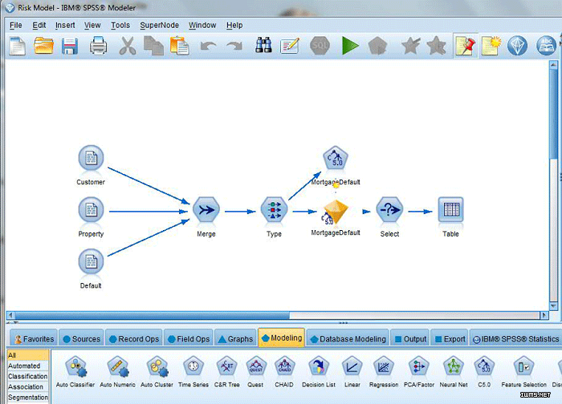
Task: Select the Type node on canvas
Action: coord(275,210)
